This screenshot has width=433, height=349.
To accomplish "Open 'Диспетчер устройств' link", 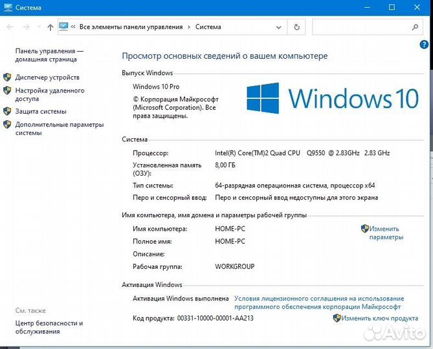I will [47, 78].
